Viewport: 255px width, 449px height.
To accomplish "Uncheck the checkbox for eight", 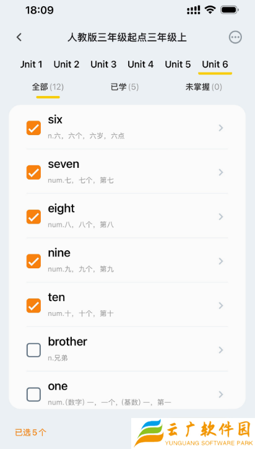I will pyautogui.click(x=33, y=217).
